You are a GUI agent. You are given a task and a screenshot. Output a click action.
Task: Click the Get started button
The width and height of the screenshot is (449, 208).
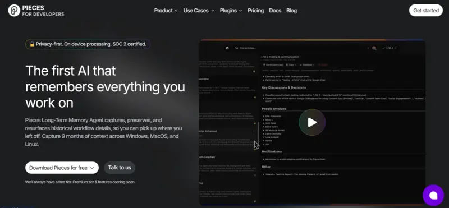[x=426, y=10]
